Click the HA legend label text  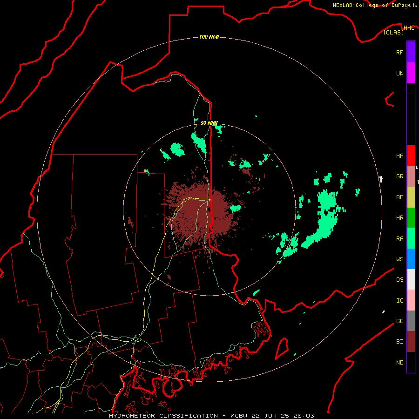click(399, 156)
